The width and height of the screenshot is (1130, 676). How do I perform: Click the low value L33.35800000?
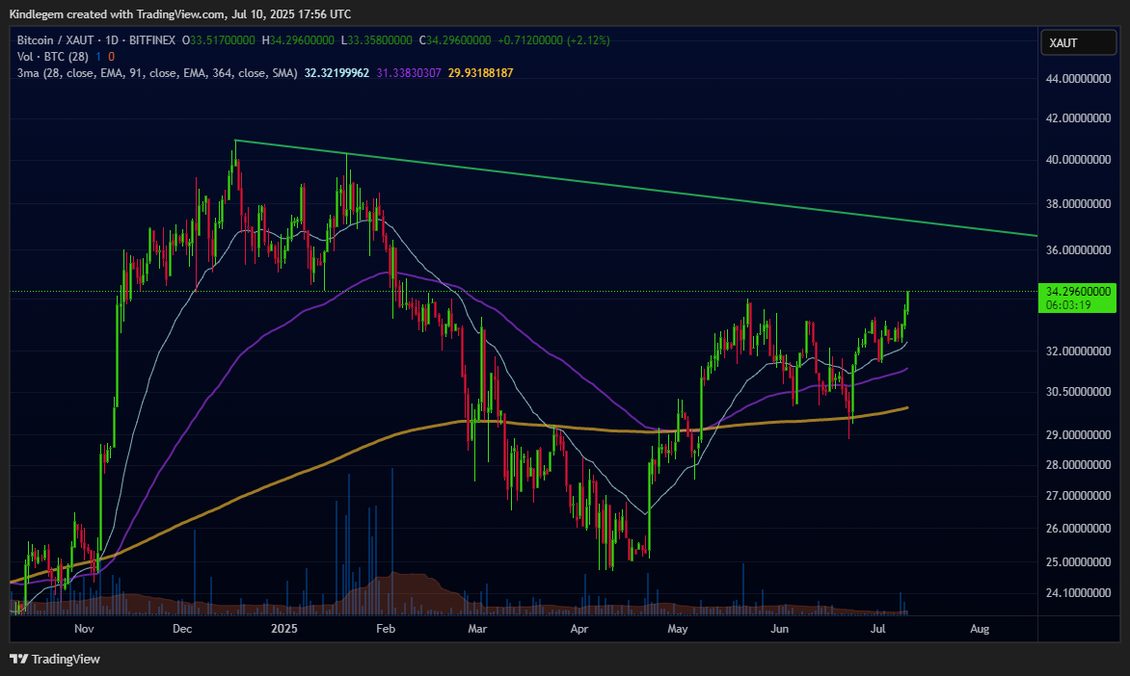click(376, 40)
